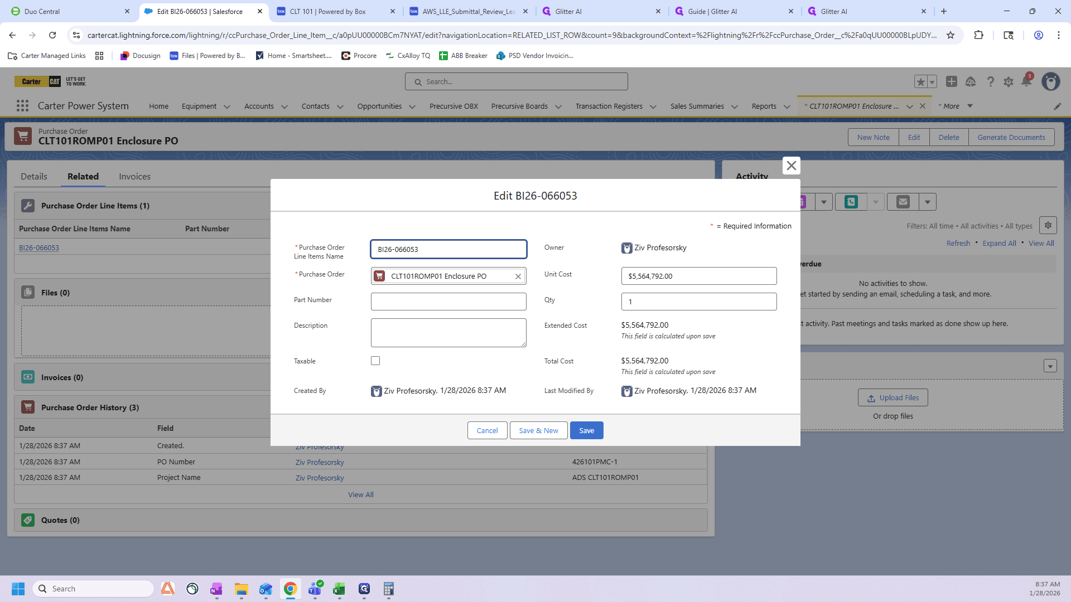The image size is (1071, 602).
Task: Open the Precursive OBX nav item
Action: pyautogui.click(x=454, y=106)
